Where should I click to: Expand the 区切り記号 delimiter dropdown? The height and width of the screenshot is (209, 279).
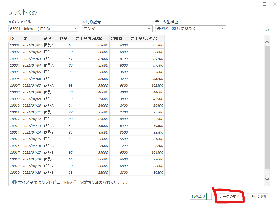pos(117,29)
